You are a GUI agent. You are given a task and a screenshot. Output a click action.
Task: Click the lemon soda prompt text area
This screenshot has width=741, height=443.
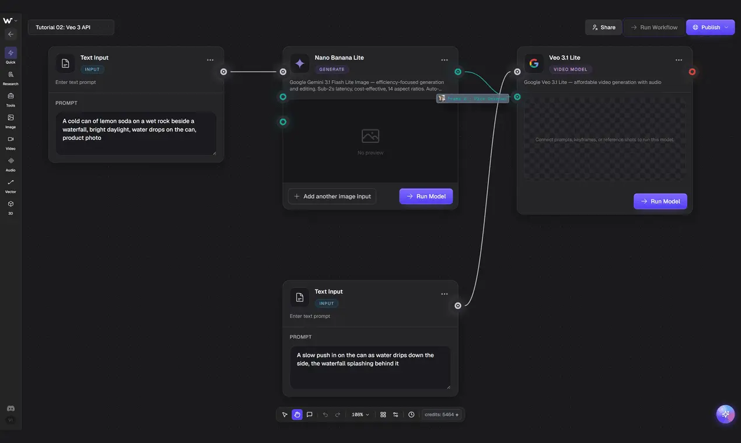pos(136,133)
